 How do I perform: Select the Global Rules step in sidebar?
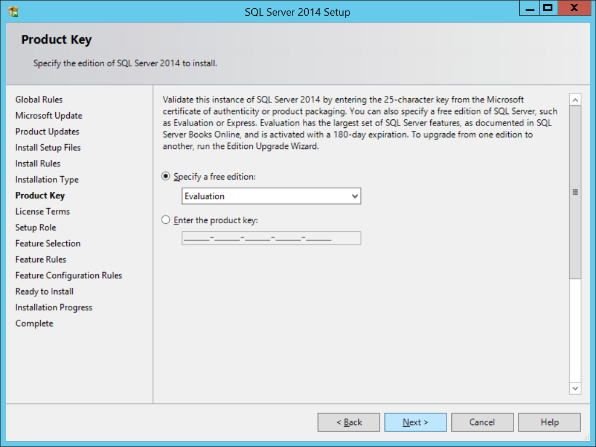(39, 100)
